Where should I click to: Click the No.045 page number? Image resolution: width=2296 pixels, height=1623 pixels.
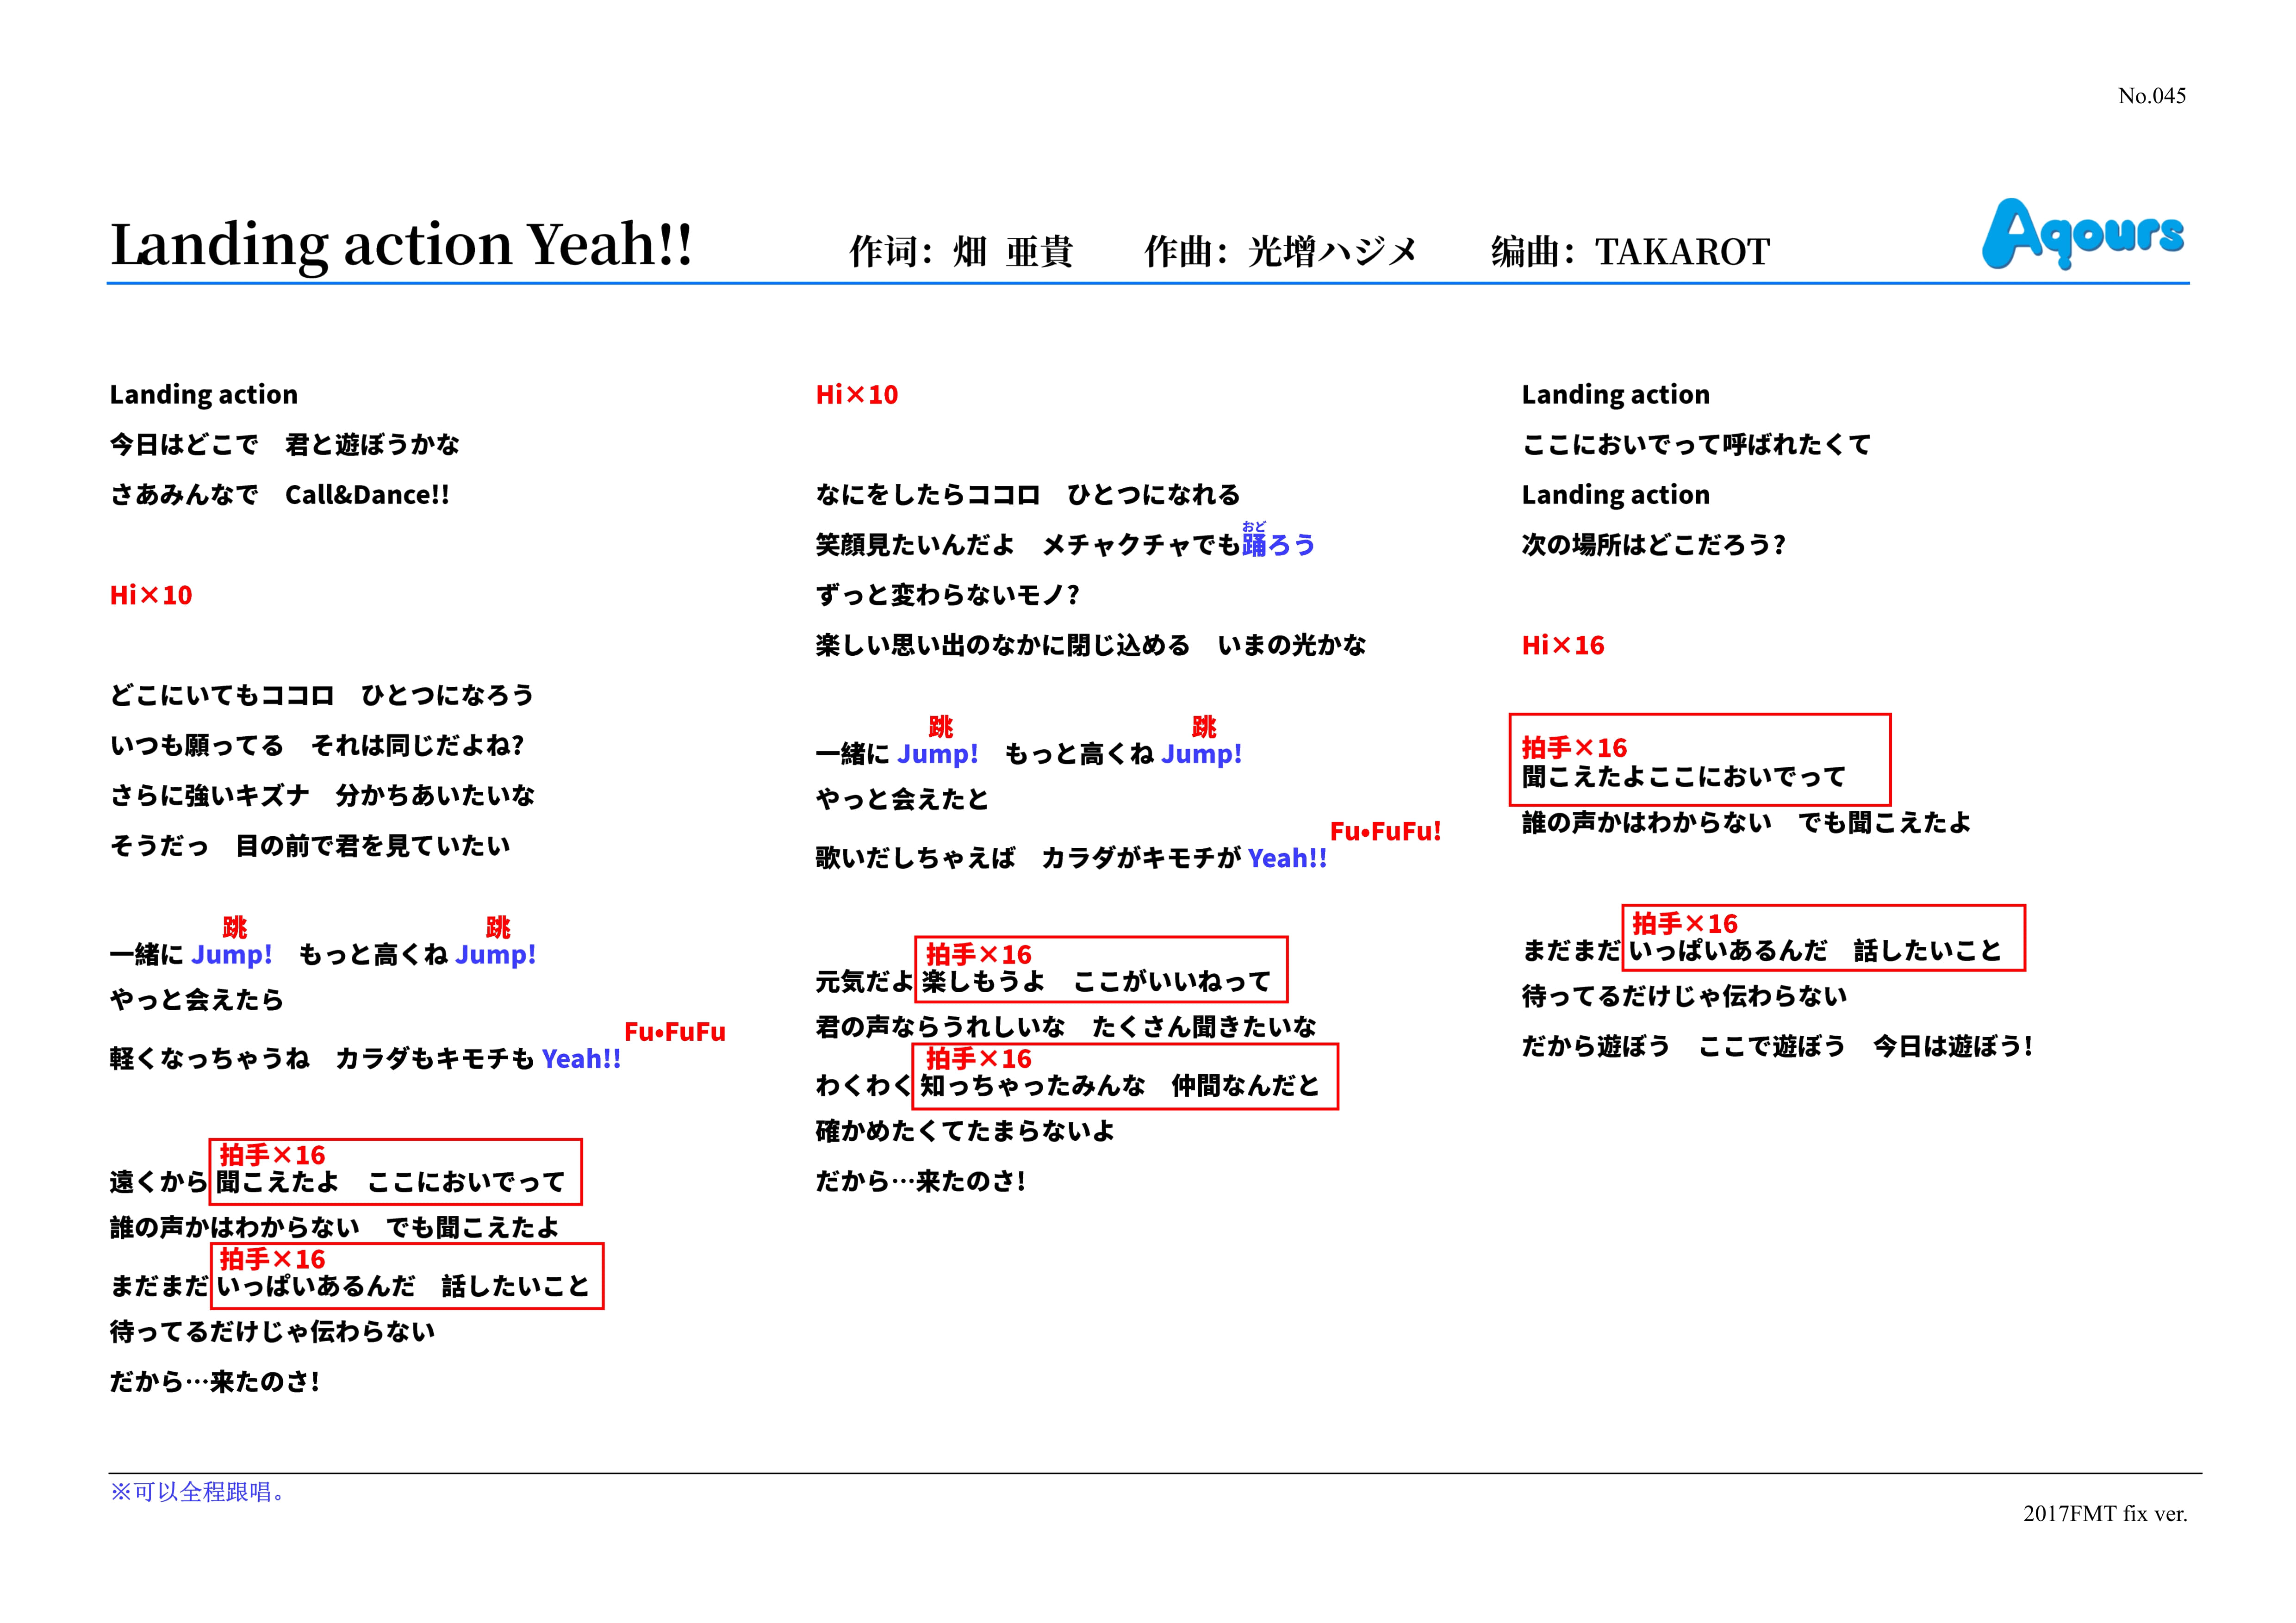tap(2151, 96)
